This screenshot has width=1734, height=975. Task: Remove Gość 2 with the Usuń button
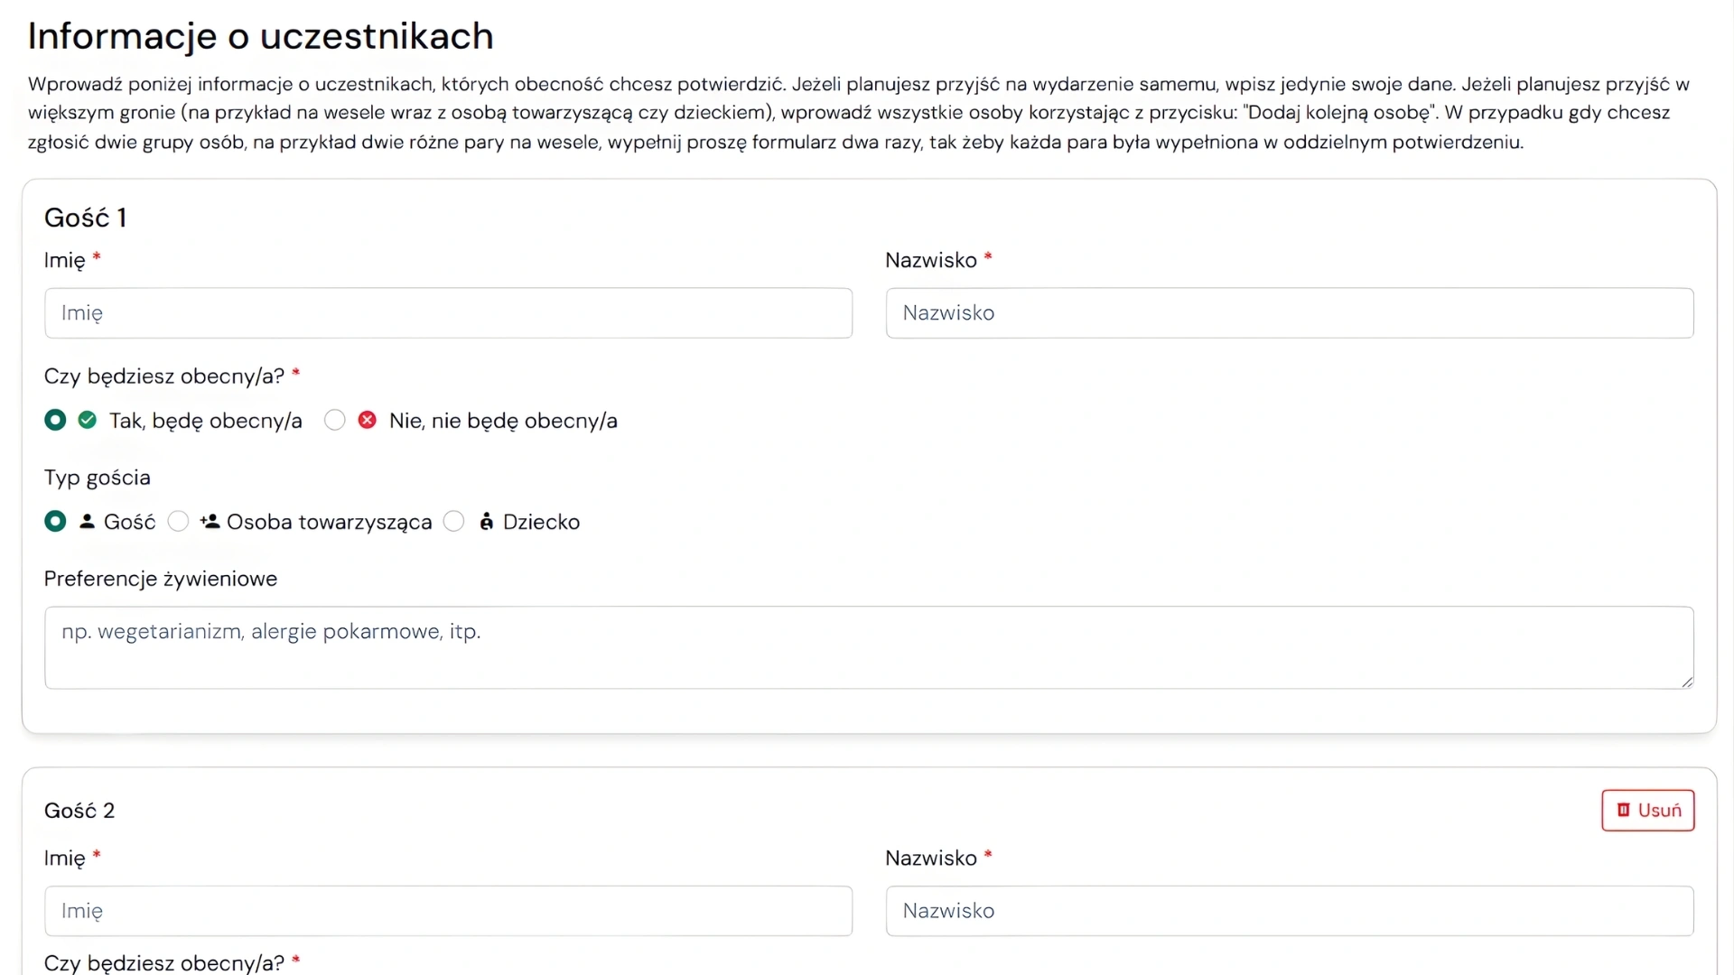[1647, 810]
